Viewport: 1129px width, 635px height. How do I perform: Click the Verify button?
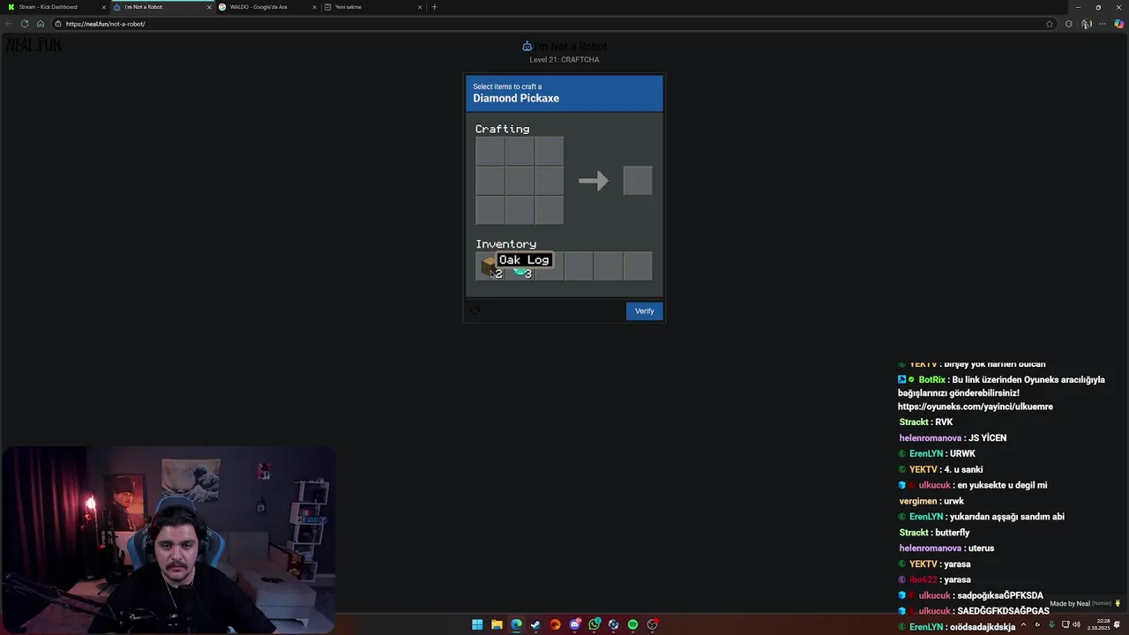pyautogui.click(x=644, y=310)
